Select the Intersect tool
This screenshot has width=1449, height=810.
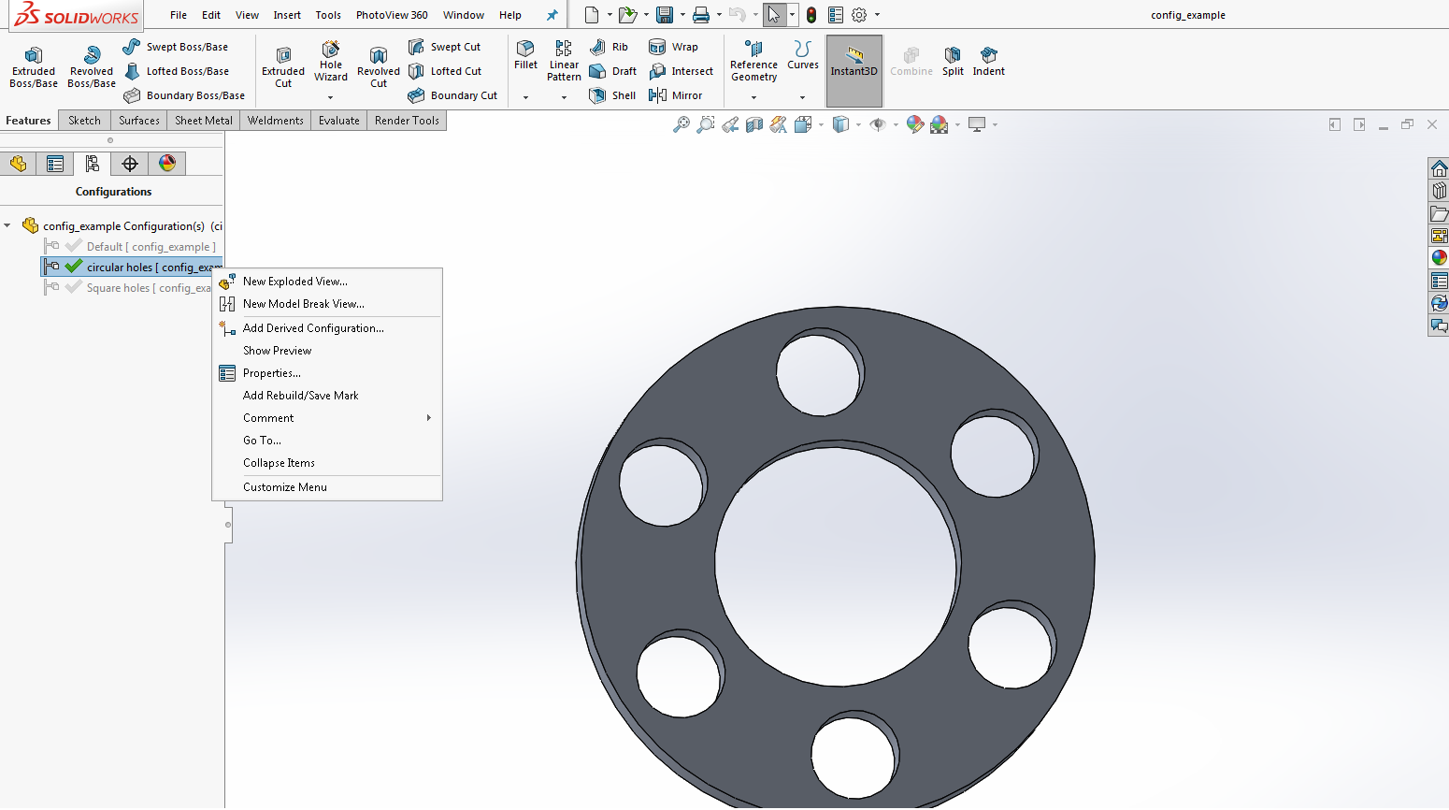pos(681,71)
